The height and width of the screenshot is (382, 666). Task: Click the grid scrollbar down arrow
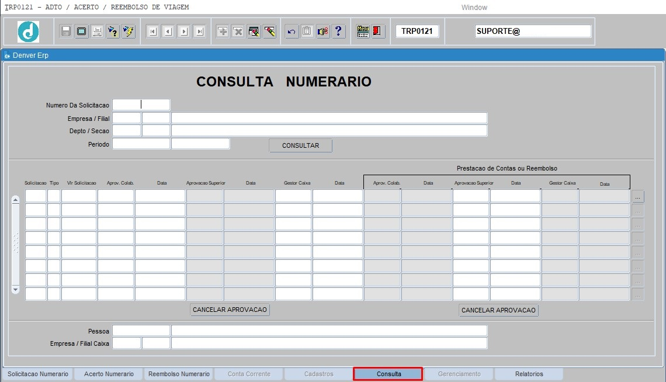tap(16, 289)
